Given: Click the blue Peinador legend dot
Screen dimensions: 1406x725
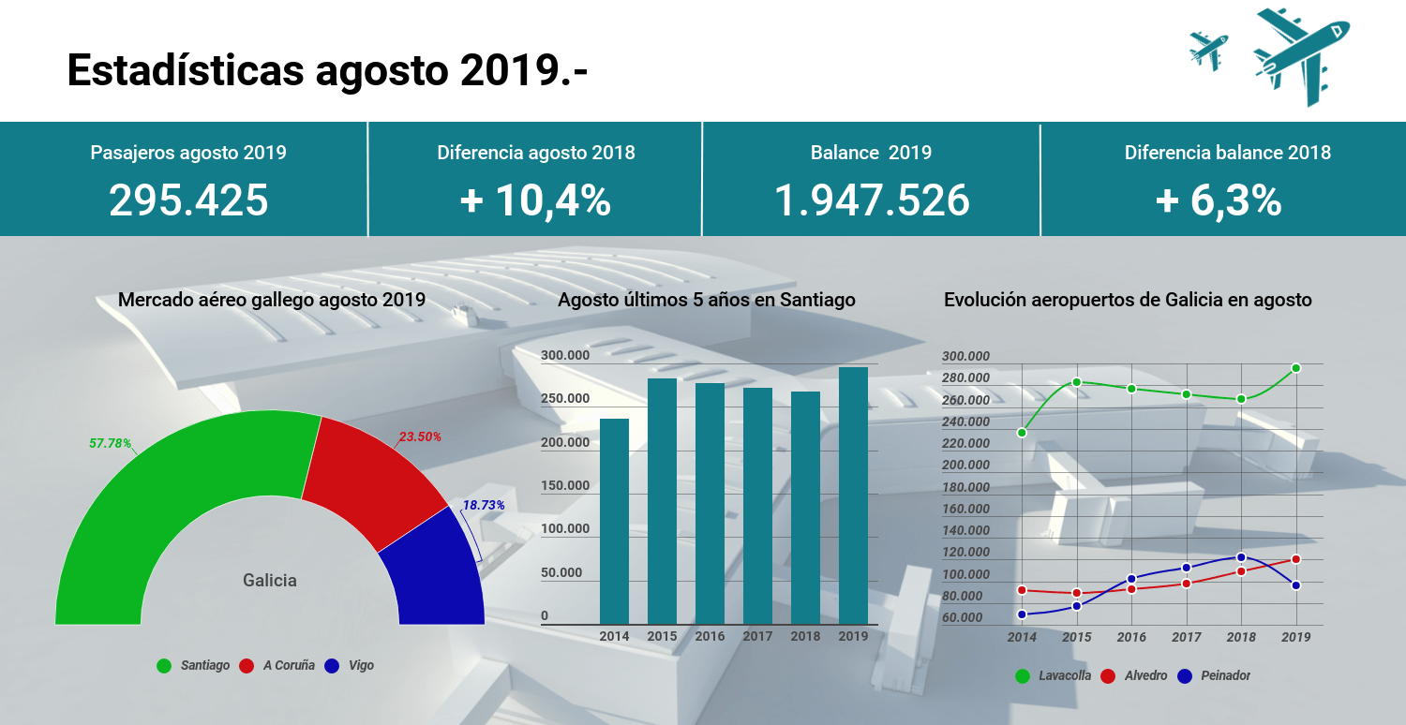Looking at the screenshot, I should (x=1185, y=676).
